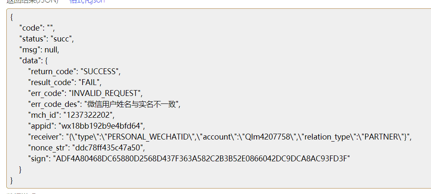Viewport: 431px width, 194px height.
Task: Click the return_code SUCCESS value
Action: 100,72
